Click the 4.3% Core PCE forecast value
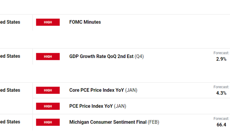230x132 pixels. click(x=221, y=93)
